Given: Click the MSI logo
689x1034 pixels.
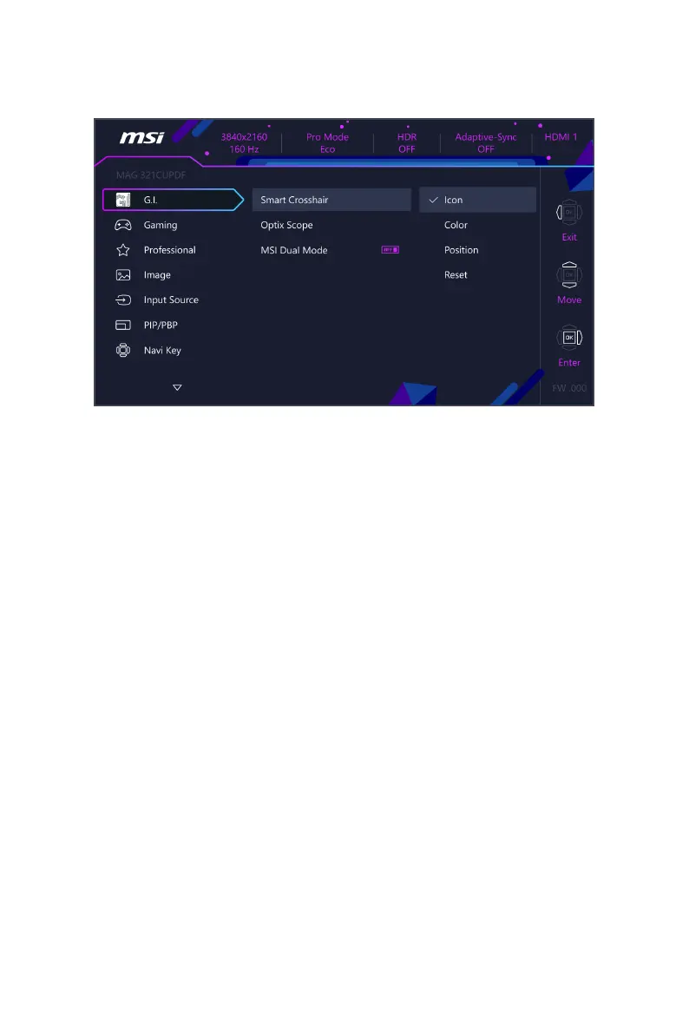Looking at the screenshot, I should click(x=141, y=137).
